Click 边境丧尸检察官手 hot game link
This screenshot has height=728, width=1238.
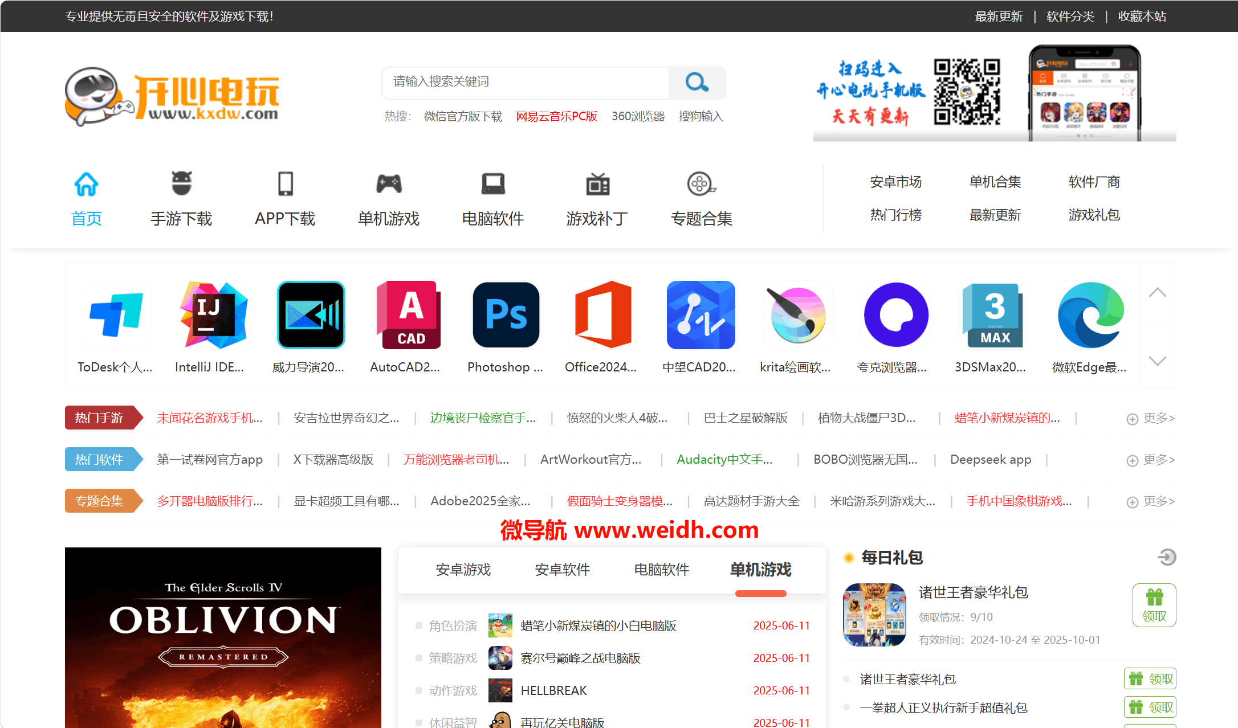[x=483, y=418]
